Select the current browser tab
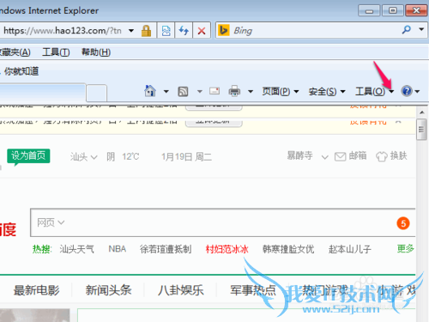The height and width of the screenshot is (322, 429). (x=42, y=93)
